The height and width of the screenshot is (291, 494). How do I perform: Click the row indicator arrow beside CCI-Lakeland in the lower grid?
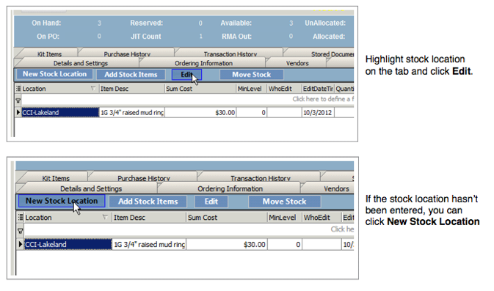(x=21, y=244)
